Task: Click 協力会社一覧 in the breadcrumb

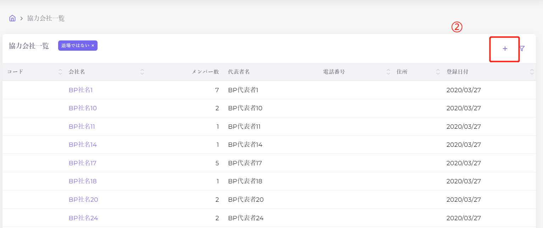Action: [46, 18]
